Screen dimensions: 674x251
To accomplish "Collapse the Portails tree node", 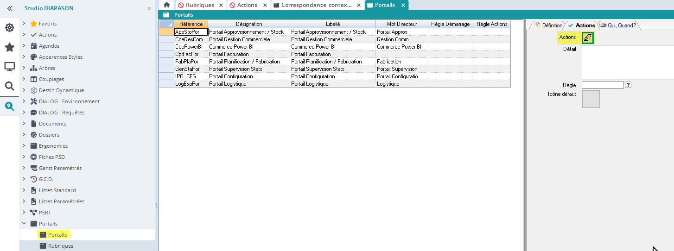I will [x=24, y=224].
